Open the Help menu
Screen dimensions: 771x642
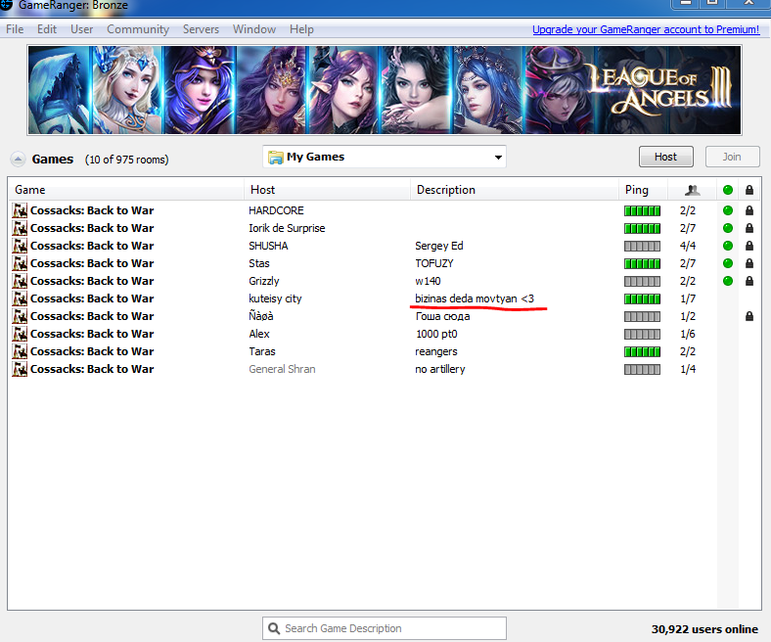301,29
